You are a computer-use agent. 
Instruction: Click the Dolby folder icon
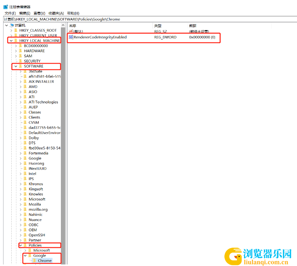click(25, 138)
